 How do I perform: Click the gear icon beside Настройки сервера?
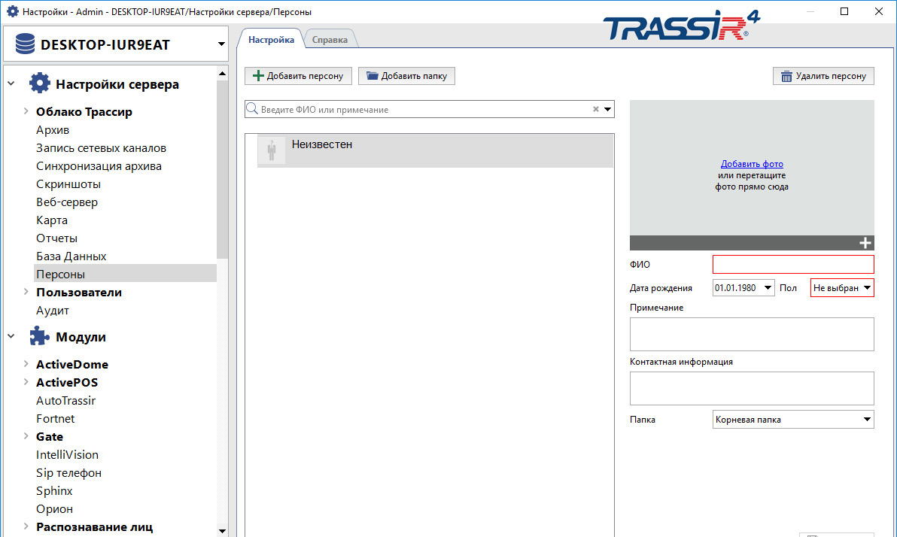tap(40, 83)
